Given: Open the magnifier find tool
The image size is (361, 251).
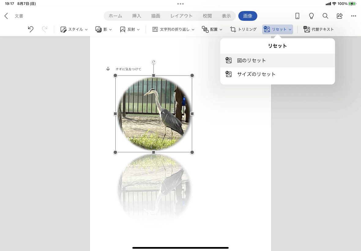Looking at the screenshot, I should [325, 16].
